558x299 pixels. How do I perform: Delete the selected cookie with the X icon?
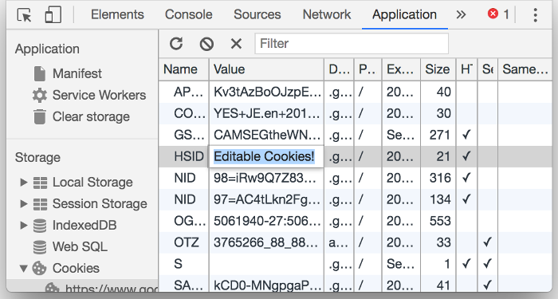pos(236,44)
